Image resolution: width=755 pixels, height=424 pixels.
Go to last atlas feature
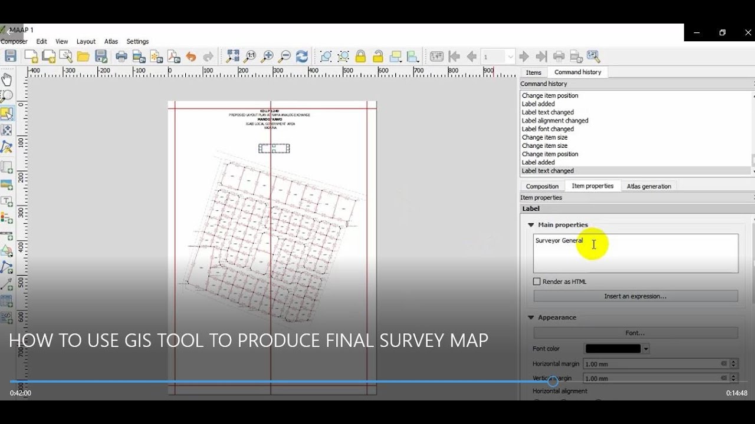(541, 57)
